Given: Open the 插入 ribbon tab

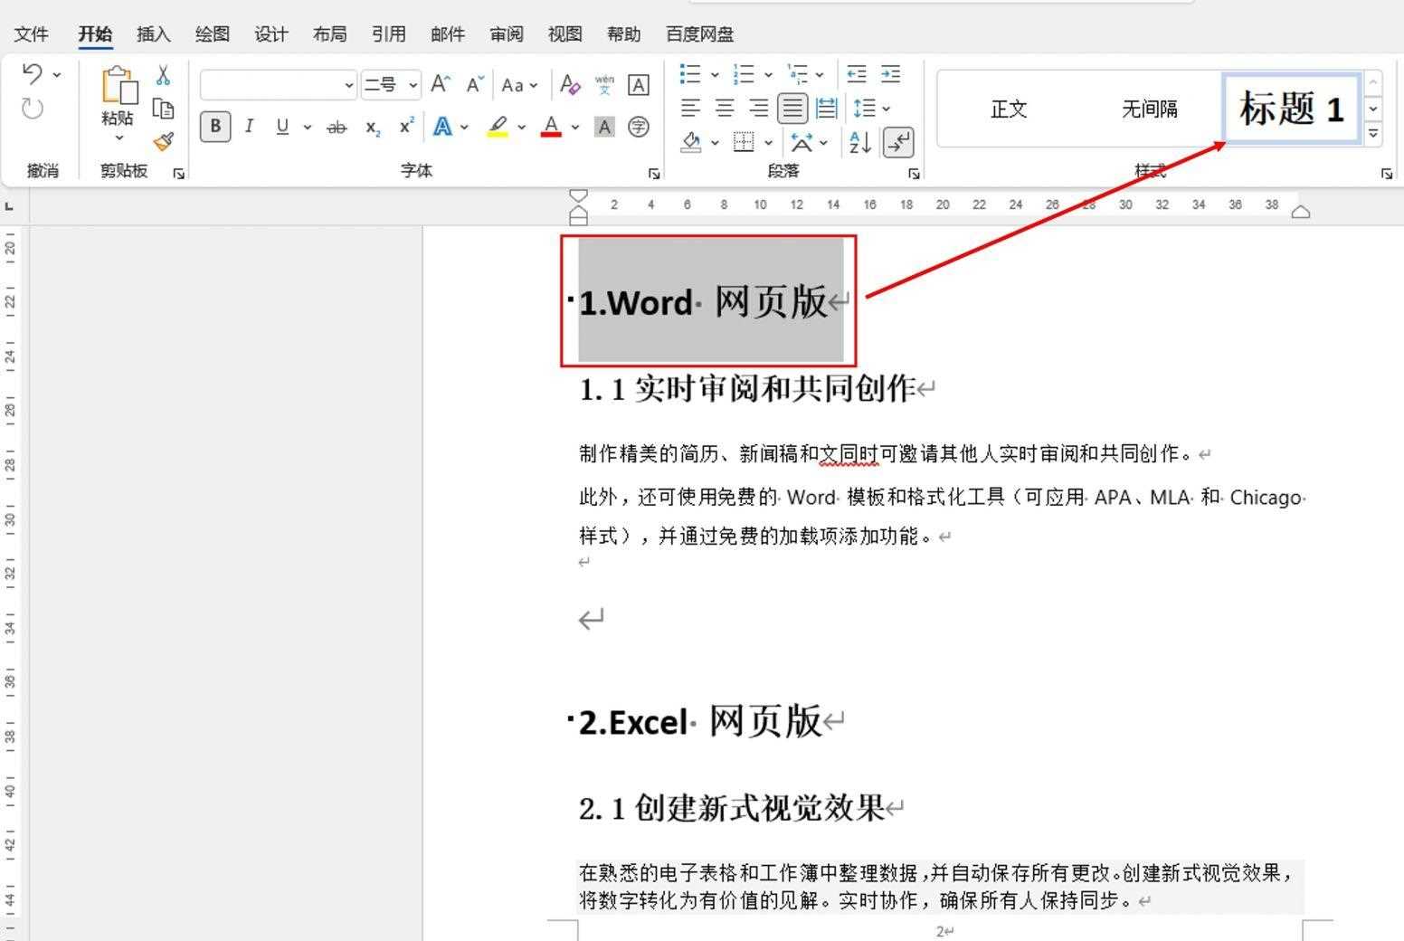Looking at the screenshot, I should [x=153, y=34].
